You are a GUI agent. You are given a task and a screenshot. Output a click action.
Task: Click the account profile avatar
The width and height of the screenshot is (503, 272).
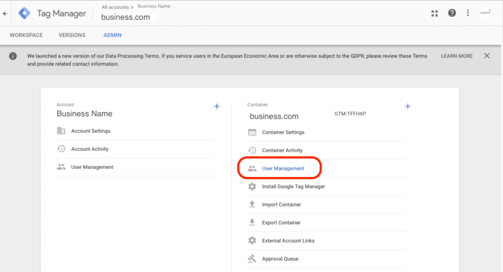(485, 13)
